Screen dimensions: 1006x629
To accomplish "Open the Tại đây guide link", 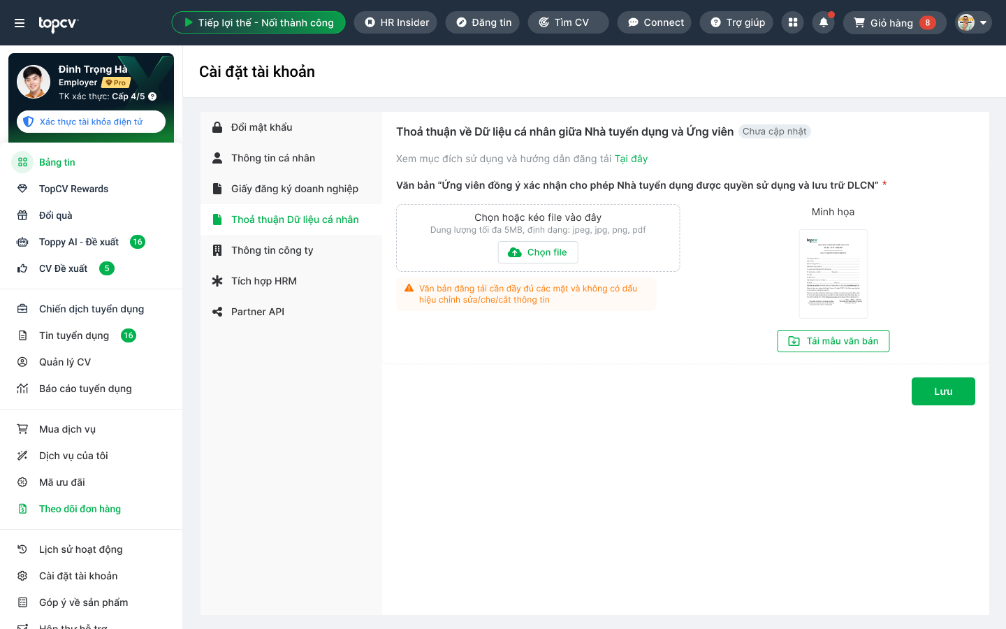I will click(631, 159).
